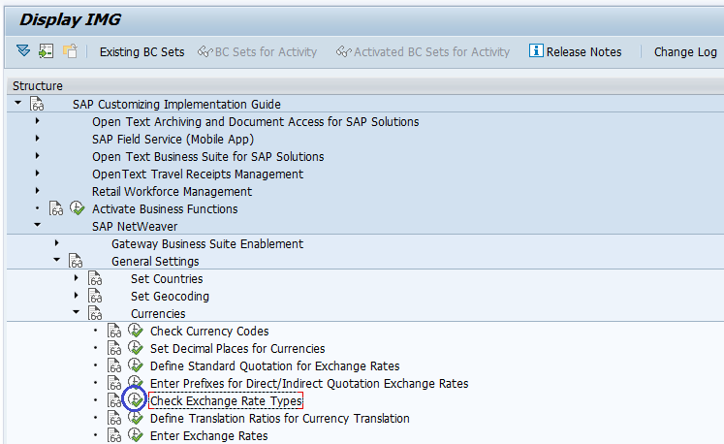The width and height of the screenshot is (724, 444).
Task: Select the SAP NetWeaver label
Action: [x=135, y=227]
